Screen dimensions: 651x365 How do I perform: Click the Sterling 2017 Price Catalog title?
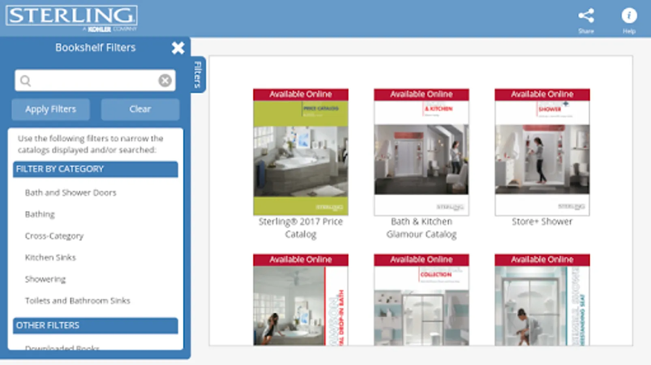[301, 228]
